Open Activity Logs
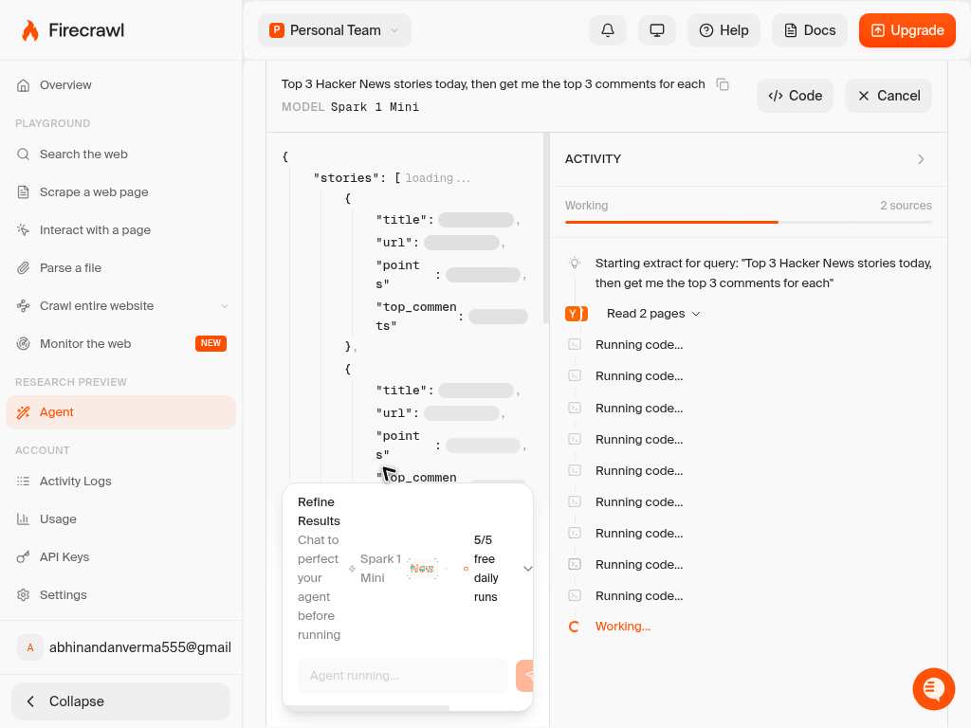 (x=120, y=481)
